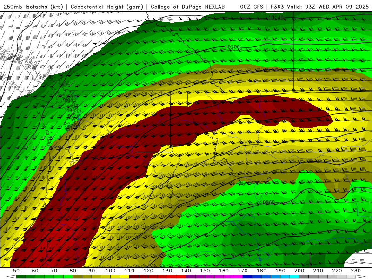Click the 140 knot color scale label

pyautogui.click(x=186, y=271)
